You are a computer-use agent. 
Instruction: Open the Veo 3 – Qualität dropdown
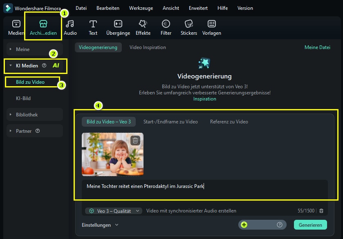point(114,211)
